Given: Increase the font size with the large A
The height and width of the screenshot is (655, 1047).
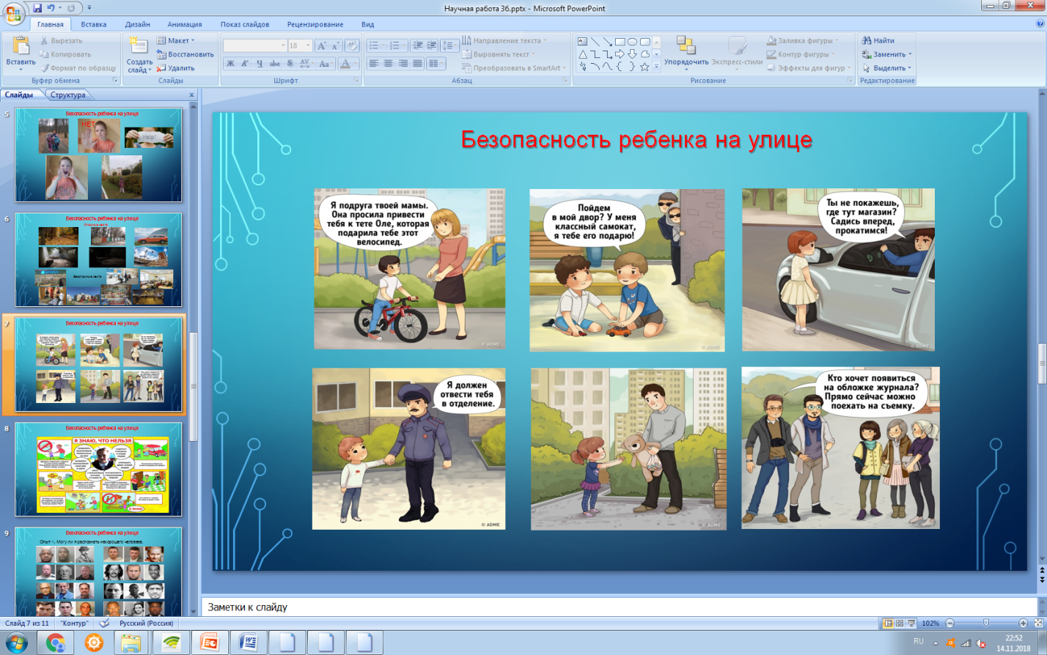Looking at the screenshot, I should pos(321,45).
